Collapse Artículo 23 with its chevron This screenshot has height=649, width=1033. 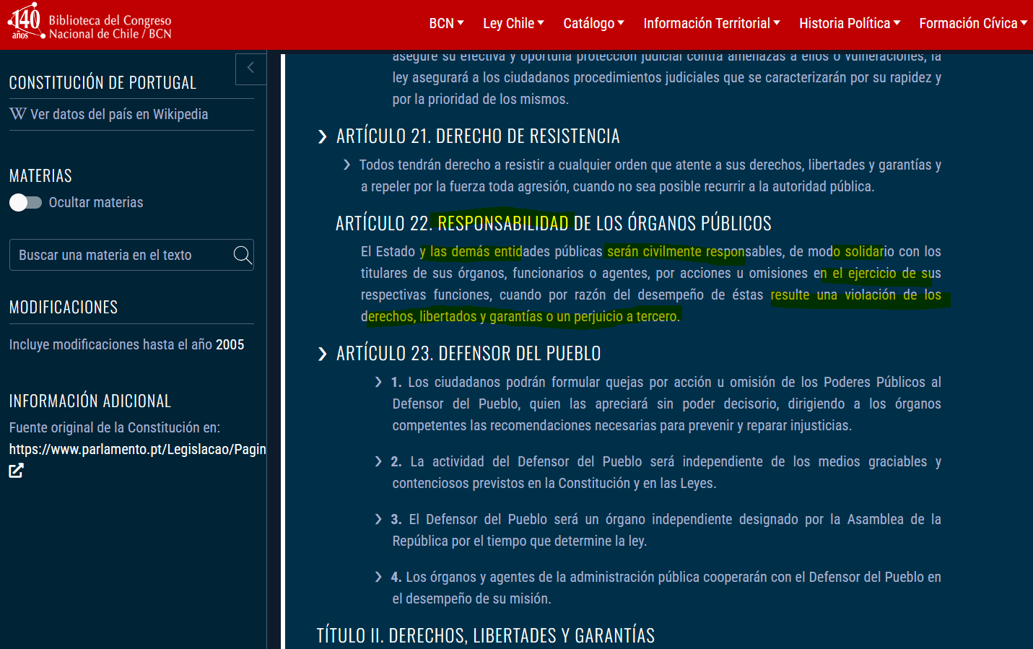323,354
